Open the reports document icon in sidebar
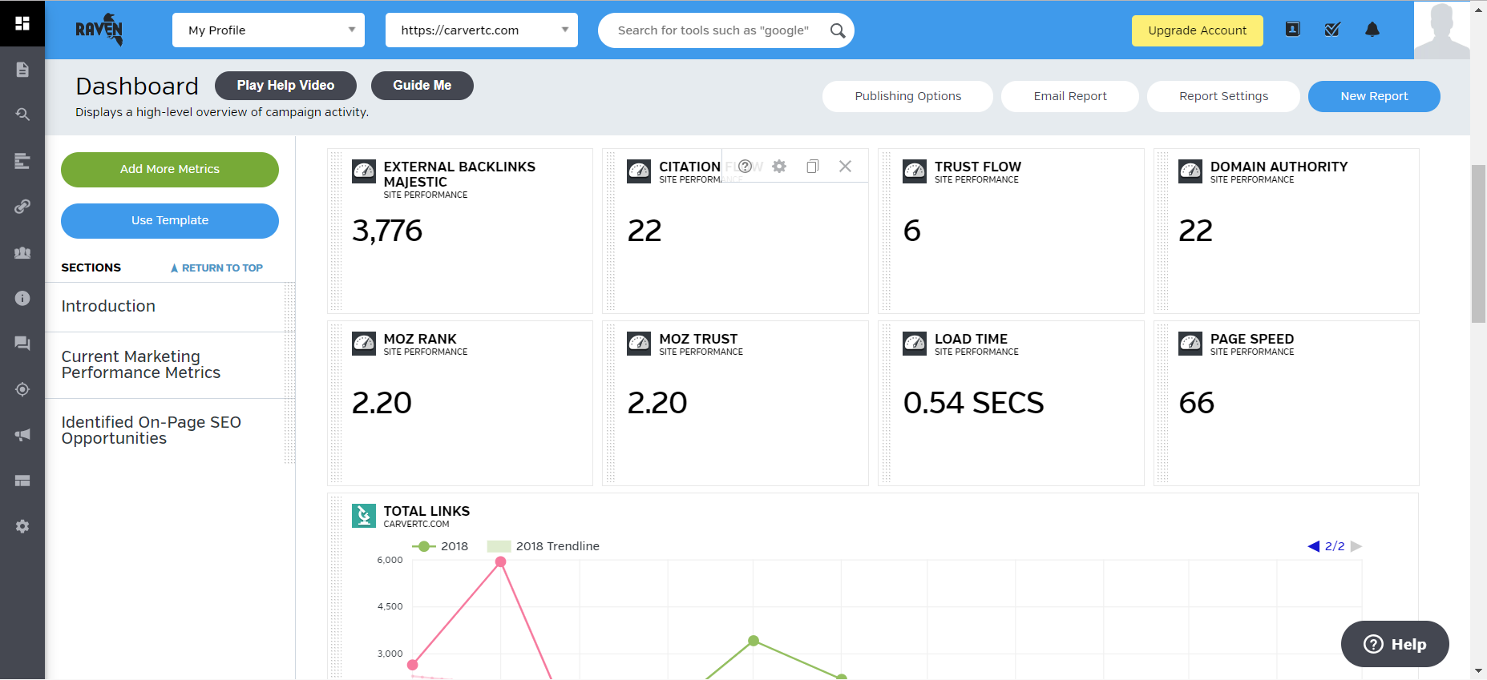Screen dimensions: 1487x680 click(22, 70)
